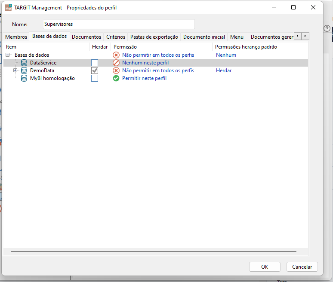Open the Documentos tab
Screen dimensions: 333x282
click(86, 37)
